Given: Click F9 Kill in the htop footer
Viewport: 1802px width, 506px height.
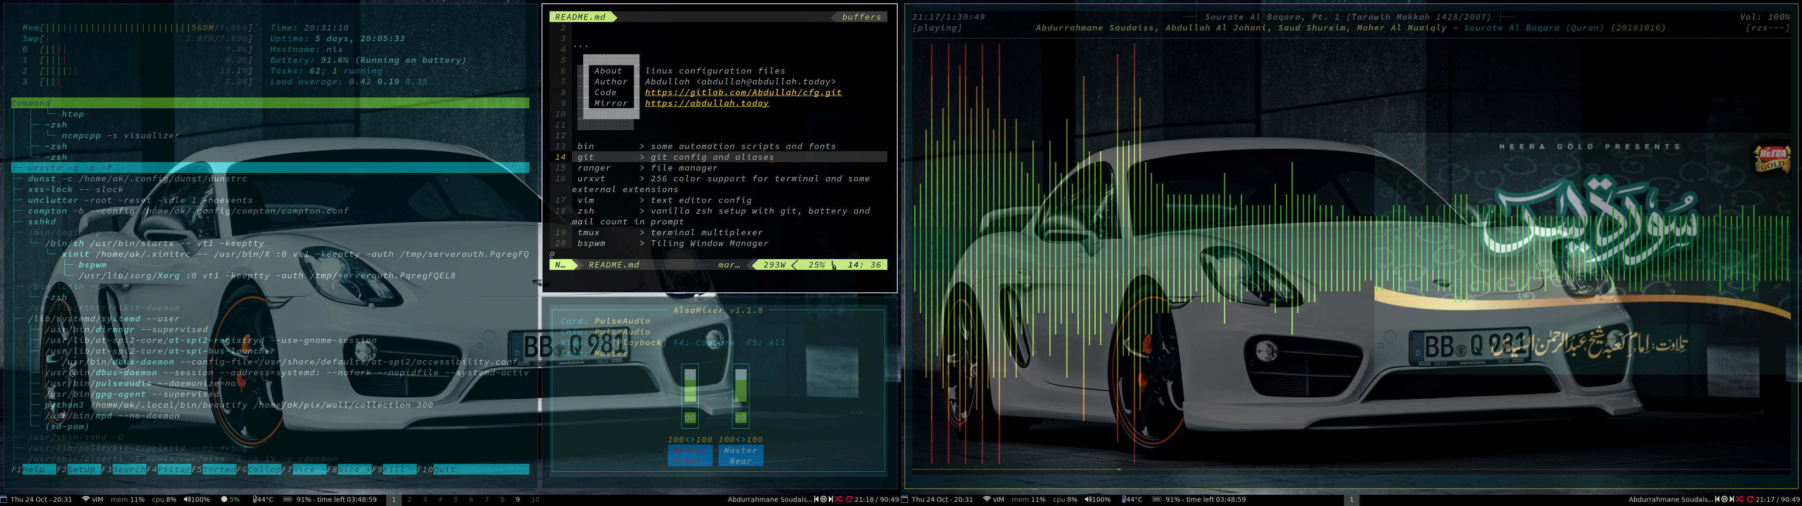Looking at the screenshot, I should coord(393,469).
